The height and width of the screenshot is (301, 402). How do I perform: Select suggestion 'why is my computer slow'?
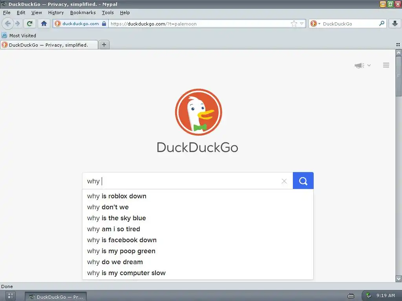pyautogui.click(x=198, y=273)
